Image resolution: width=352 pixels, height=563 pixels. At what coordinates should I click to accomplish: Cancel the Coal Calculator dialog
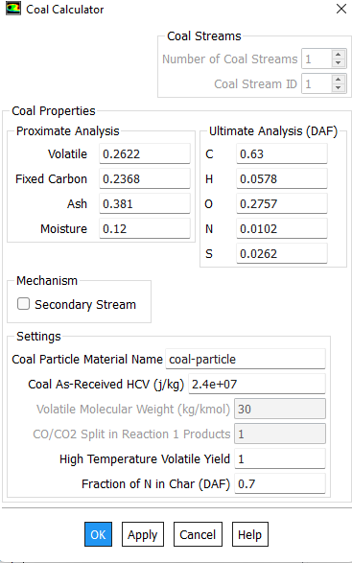pos(198,534)
